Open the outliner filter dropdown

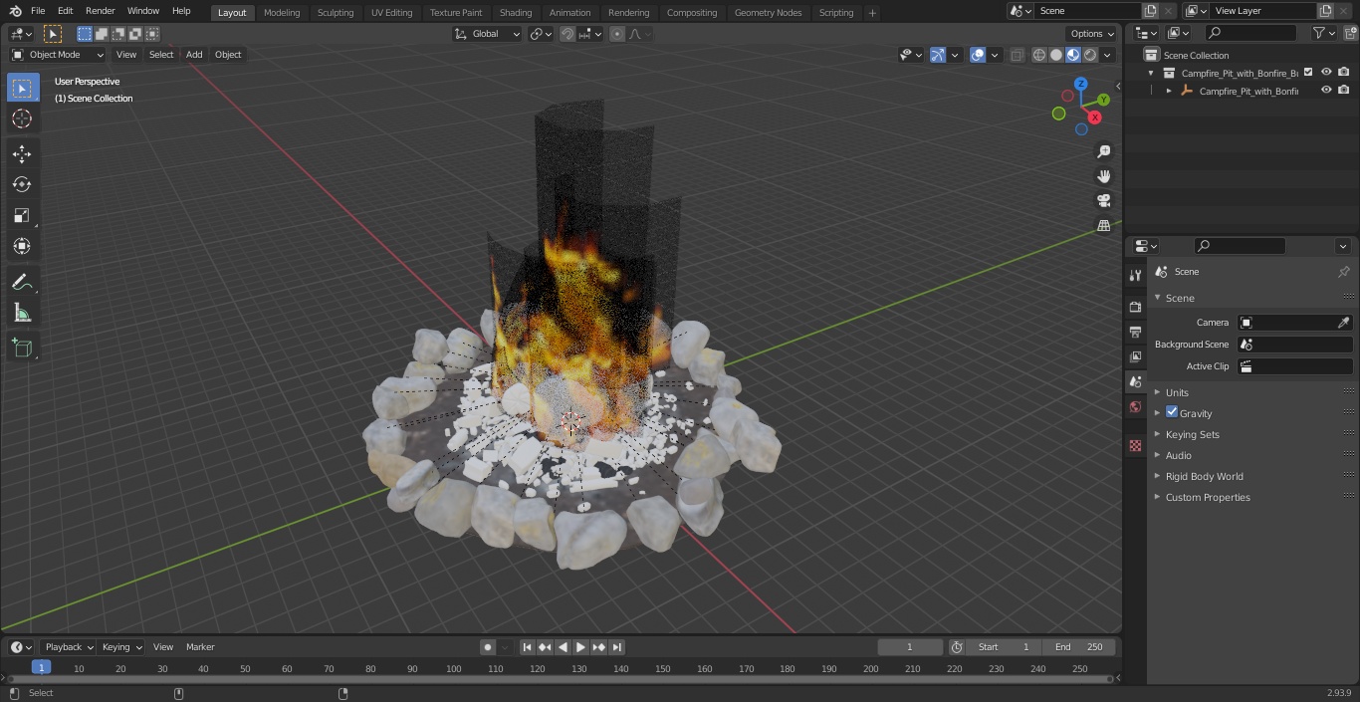tap(1323, 33)
